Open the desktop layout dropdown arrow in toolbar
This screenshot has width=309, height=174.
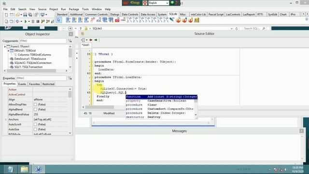46,15
